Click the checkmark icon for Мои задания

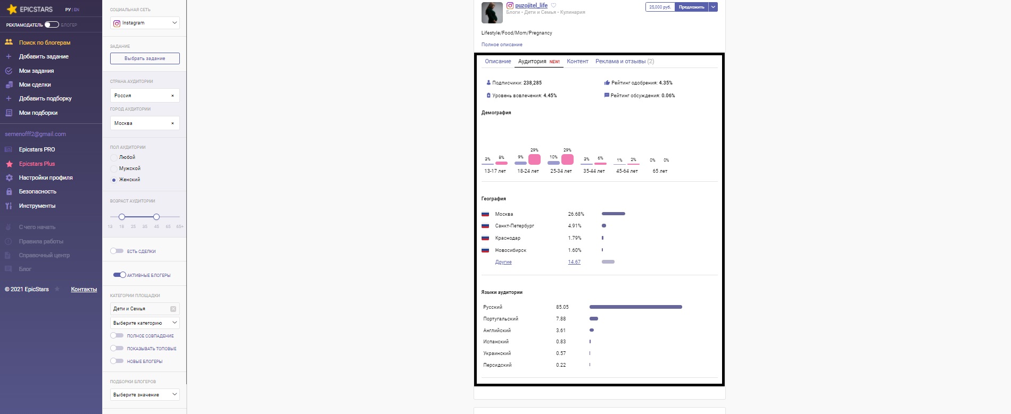click(x=9, y=71)
